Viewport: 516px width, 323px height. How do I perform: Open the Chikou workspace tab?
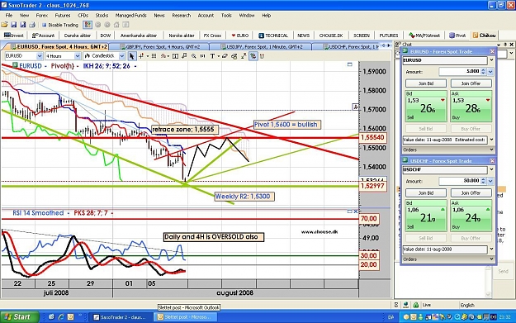coord(484,36)
